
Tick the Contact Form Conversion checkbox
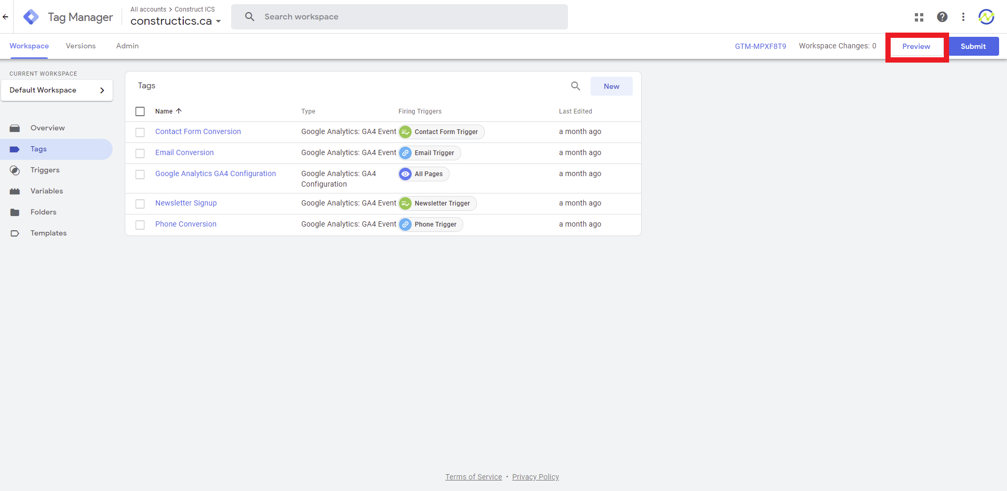pos(140,132)
